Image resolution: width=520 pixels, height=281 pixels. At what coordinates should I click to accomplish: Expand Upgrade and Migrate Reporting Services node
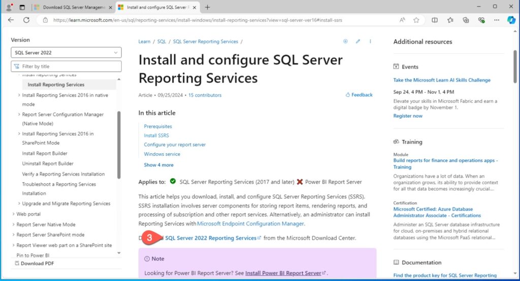pyautogui.click(x=19, y=204)
